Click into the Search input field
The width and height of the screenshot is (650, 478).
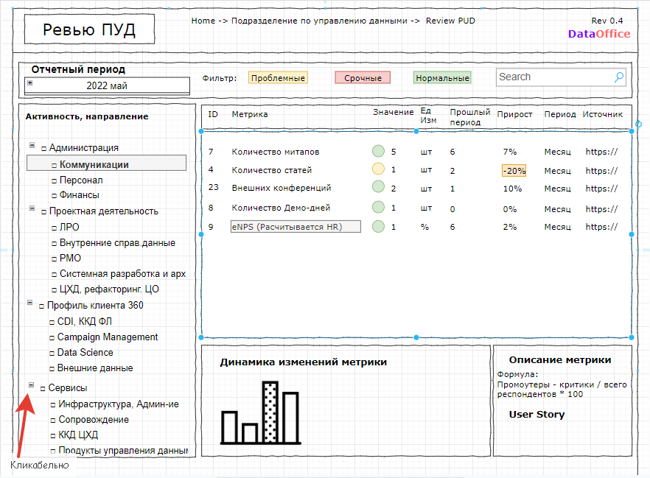point(555,77)
